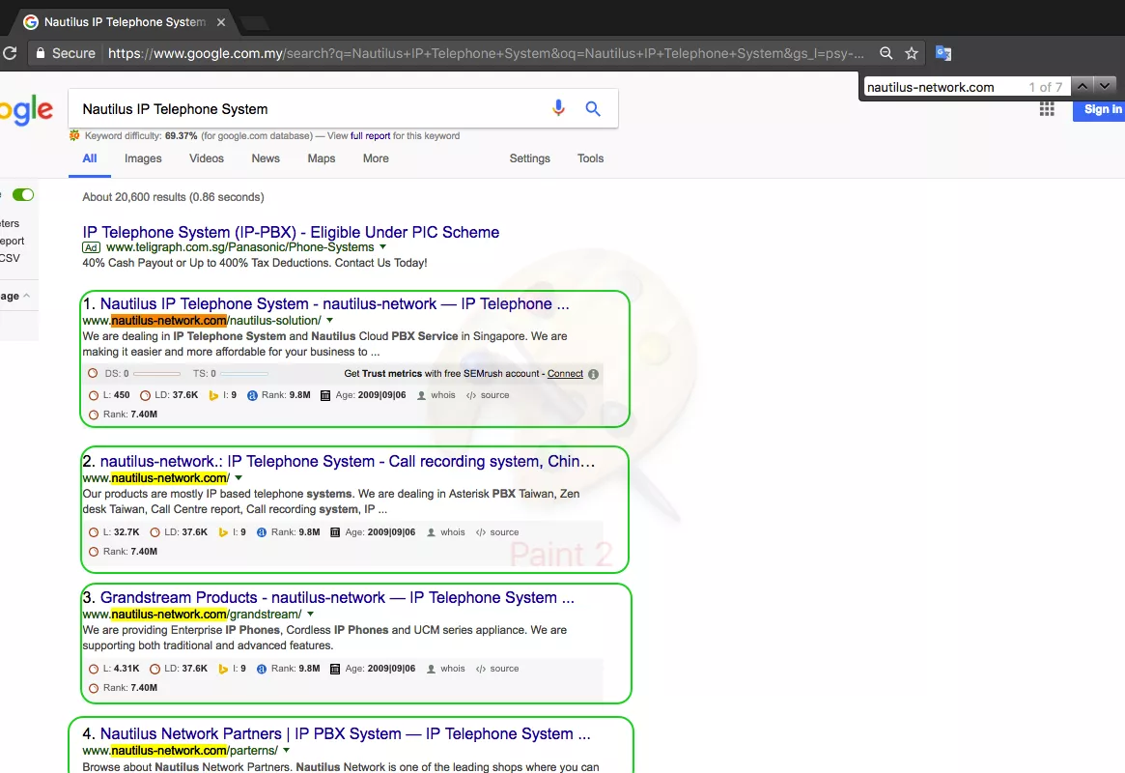Open the Google apps grid
Image resolution: width=1125 pixels, height=773 pixels.
click(x=1047, y=109)
